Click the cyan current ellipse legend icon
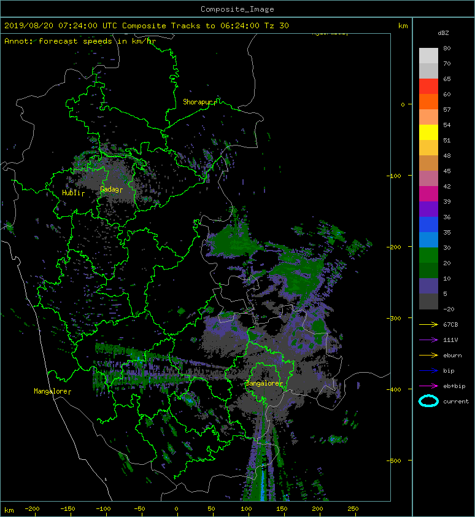475x517 pixels. (428, 401)
